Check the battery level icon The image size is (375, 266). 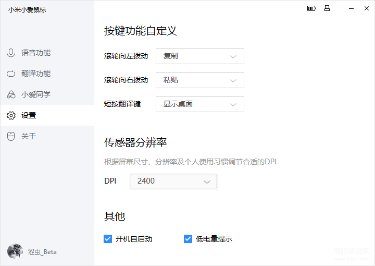click(x=311, y=9)
